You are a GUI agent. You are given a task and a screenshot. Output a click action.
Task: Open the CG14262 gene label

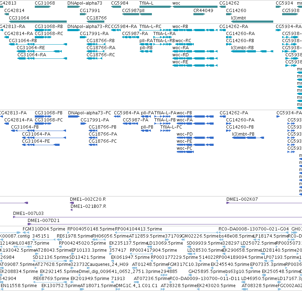(229, 3)
